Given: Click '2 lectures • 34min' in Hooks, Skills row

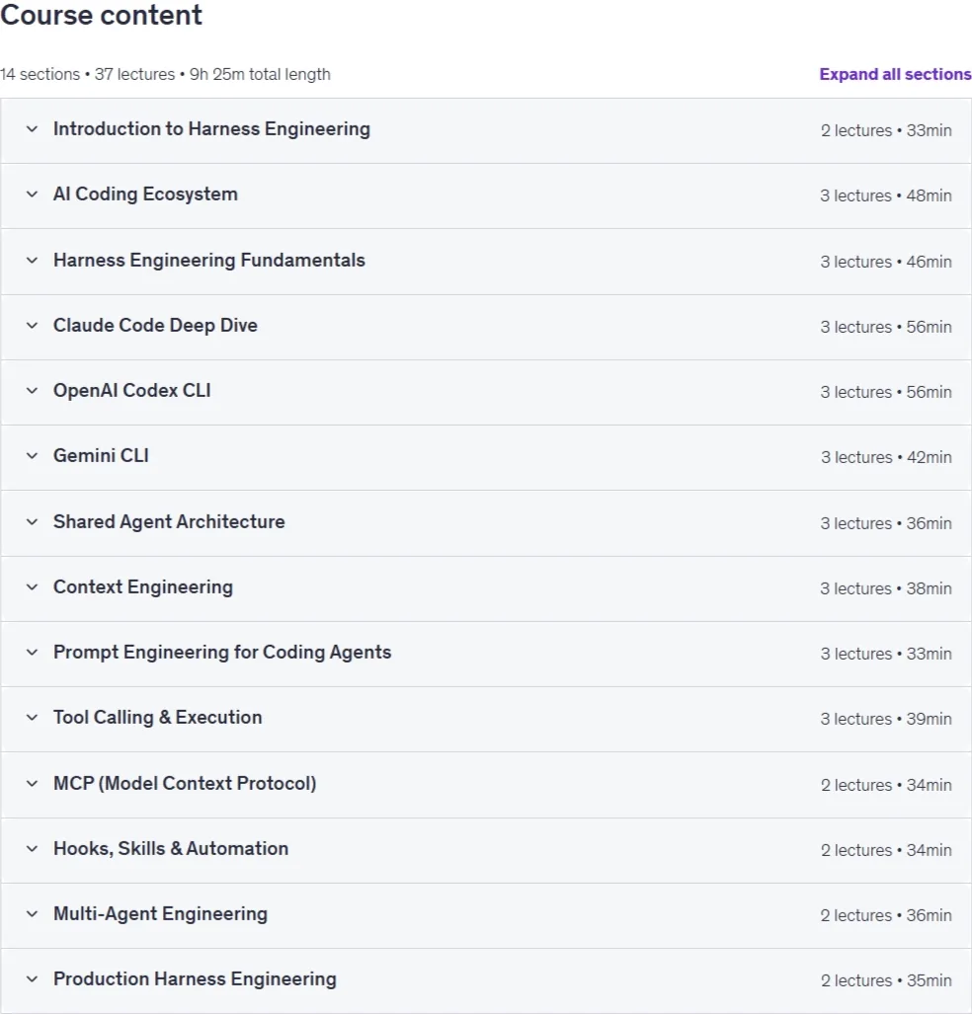Looking at the screenshot, I should click(x=886, y=850).
